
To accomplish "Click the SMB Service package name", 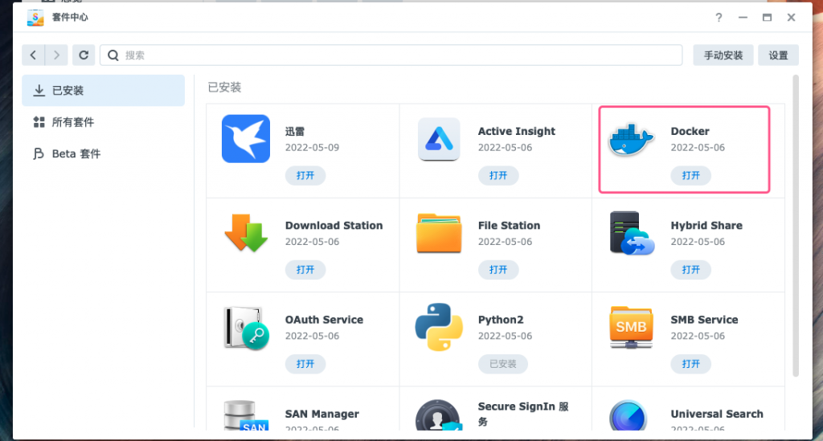I will 704,320.
